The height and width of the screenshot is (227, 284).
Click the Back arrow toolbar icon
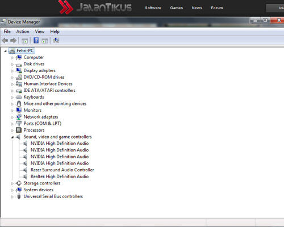[x=5, y=40]
